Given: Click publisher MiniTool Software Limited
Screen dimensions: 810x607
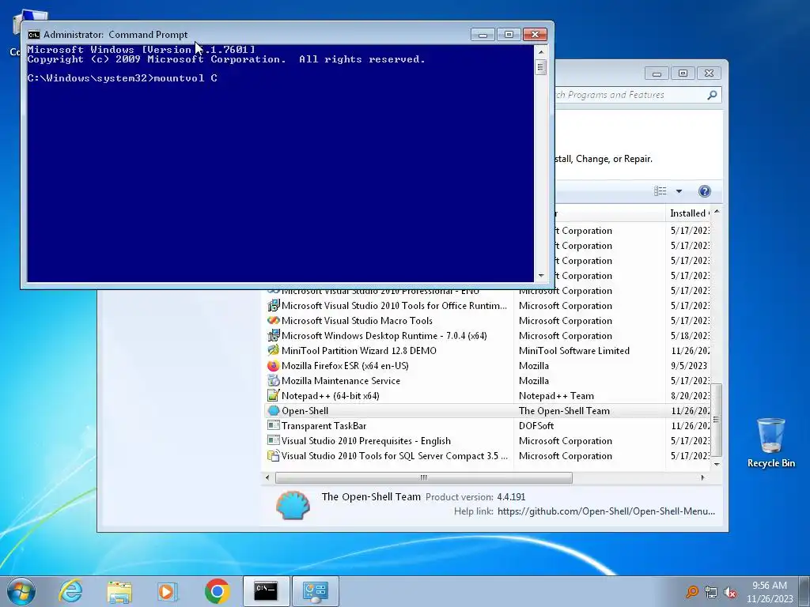Looking at the screenshot, I should point(574,351).
